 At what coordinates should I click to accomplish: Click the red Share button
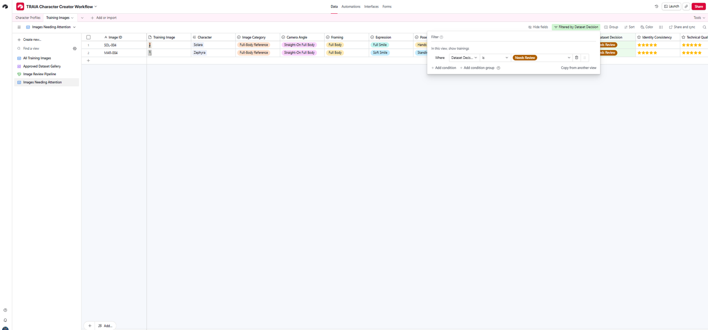[x=699, y=7]
